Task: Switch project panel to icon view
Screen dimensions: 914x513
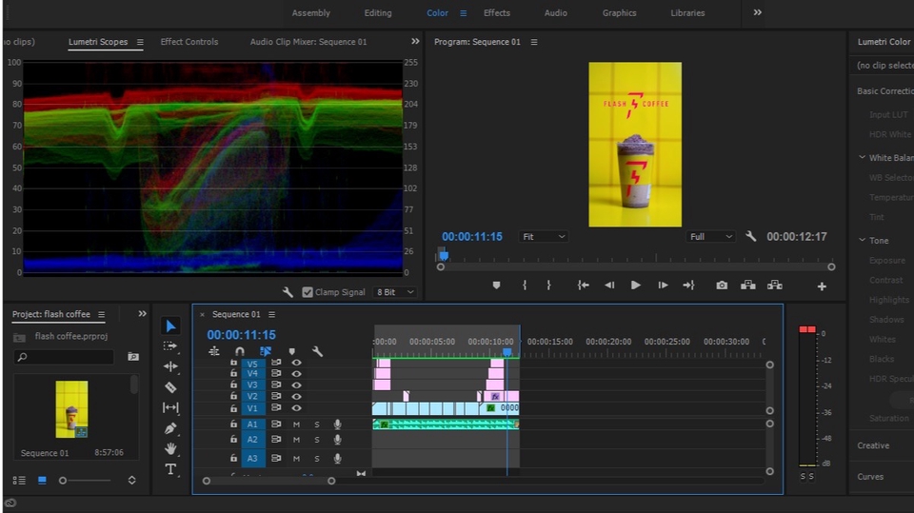Action: [42, 481]
